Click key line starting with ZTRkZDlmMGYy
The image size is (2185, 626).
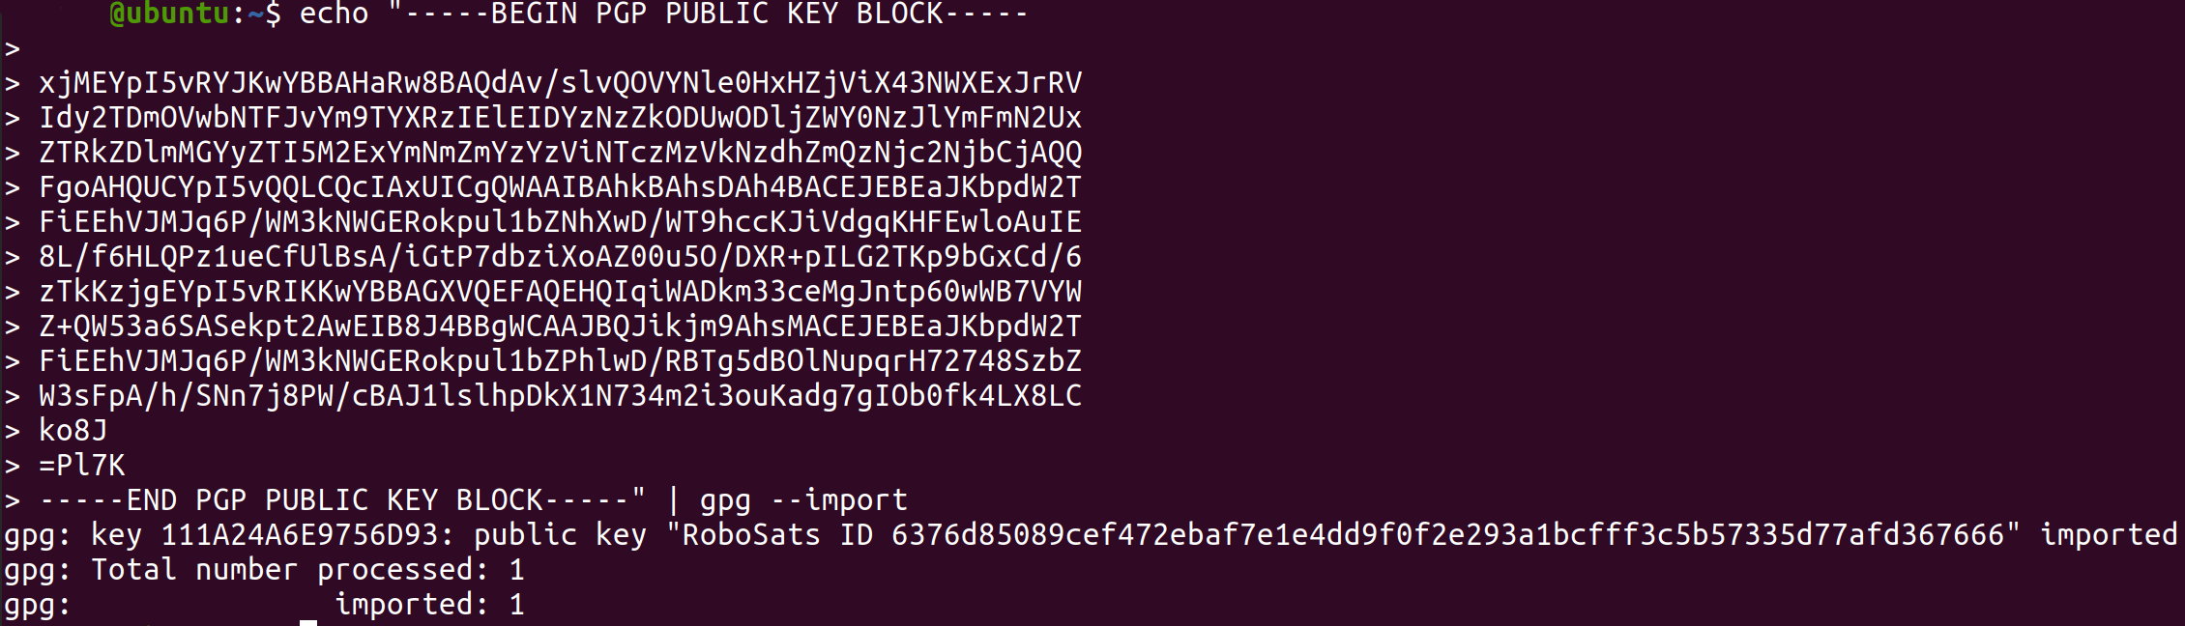[x=560, y=153]
